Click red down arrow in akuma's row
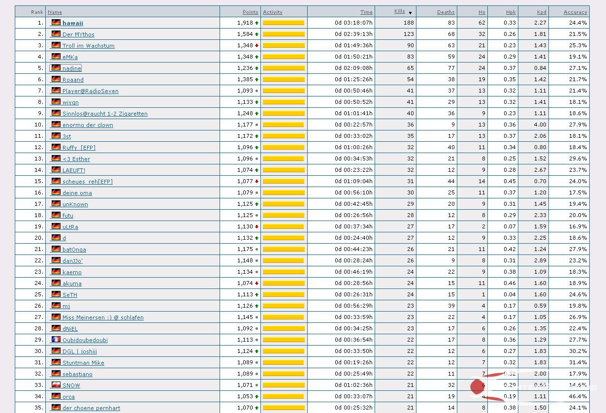 click(x=256, y=284)
